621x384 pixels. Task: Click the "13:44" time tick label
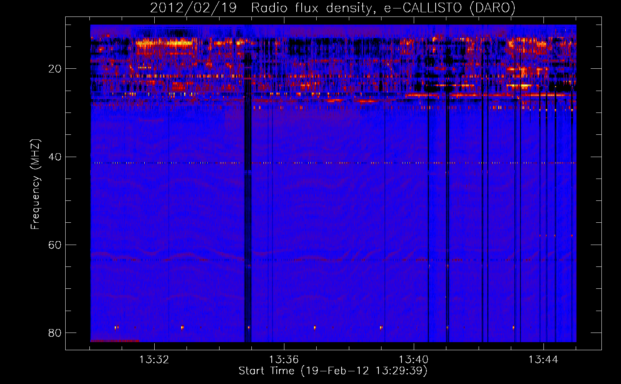click(543, 359)
